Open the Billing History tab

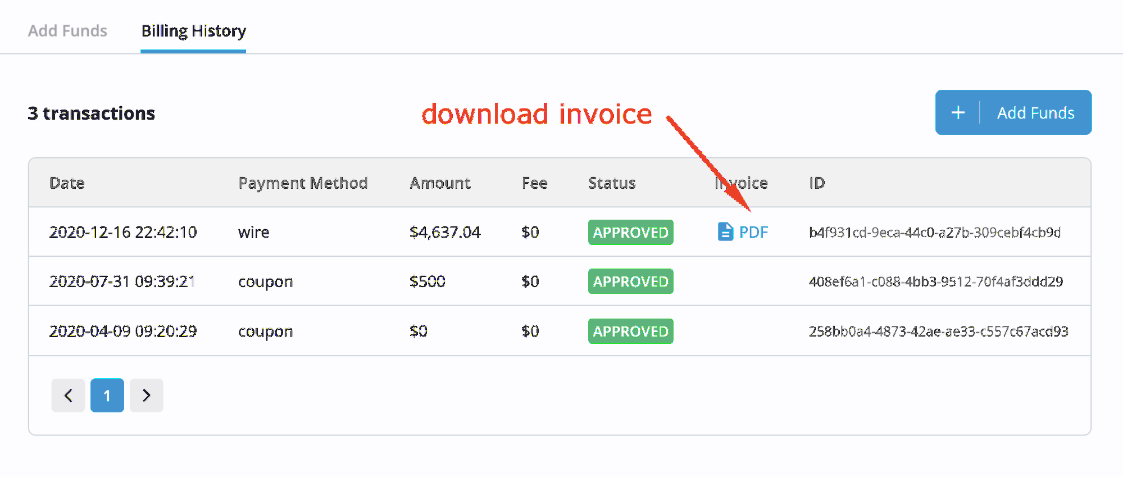coord(193,31)
